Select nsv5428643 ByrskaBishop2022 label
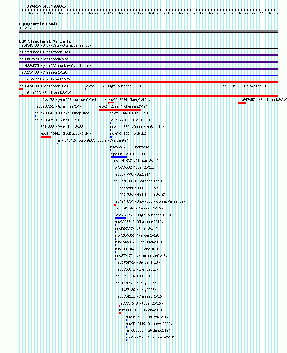The image size is (287, 353). point(63,113)
